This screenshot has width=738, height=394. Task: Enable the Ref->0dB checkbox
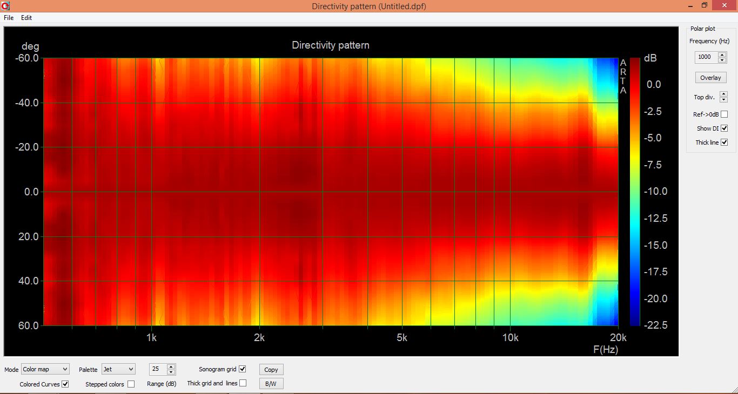(x=724, y=114)
